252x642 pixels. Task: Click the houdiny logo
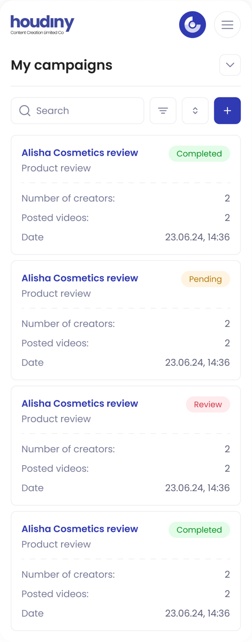[x=42, y=25]
